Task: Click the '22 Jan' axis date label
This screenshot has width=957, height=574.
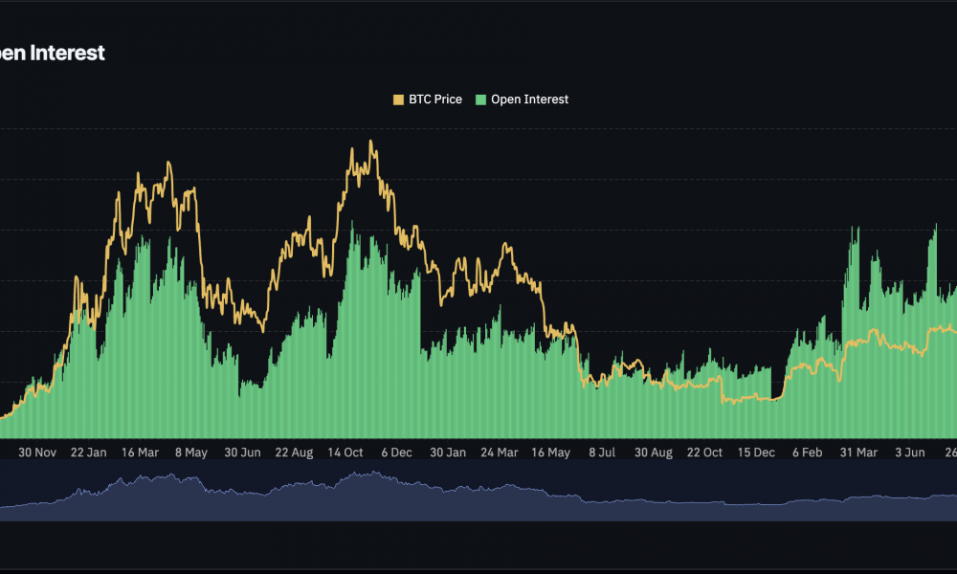Action: (x=88, y=453)
